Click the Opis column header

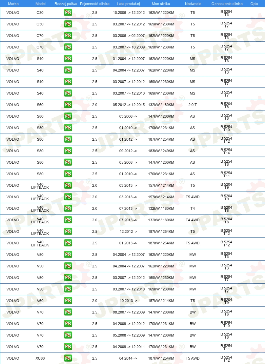pyautogui.click(x=254, y=4)
